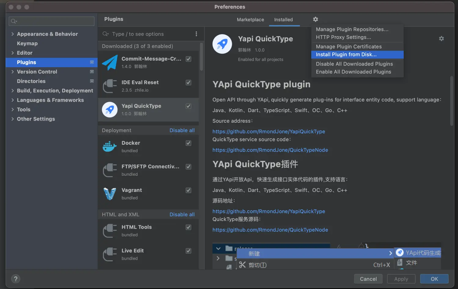Click the Yapi QuickType rocket icon in the list
Image resolution: width=458 pixels, height=289 pixels.
click(110, 110)
